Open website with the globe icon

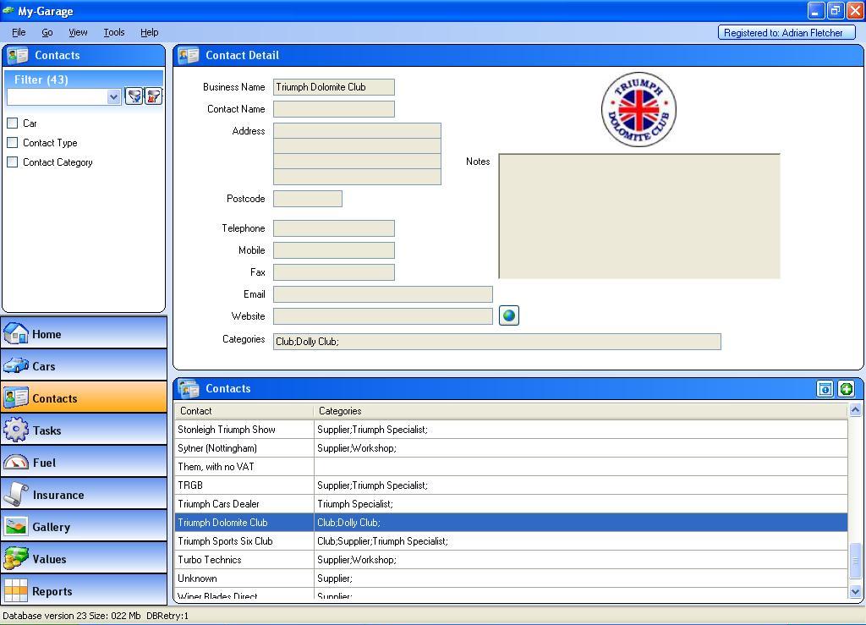pyautogui.click(x=508, y=316)
